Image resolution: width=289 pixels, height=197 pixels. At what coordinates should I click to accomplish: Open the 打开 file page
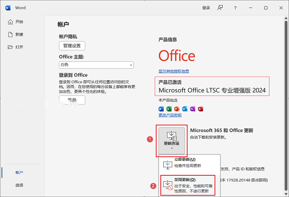click(x=15, y=47)
